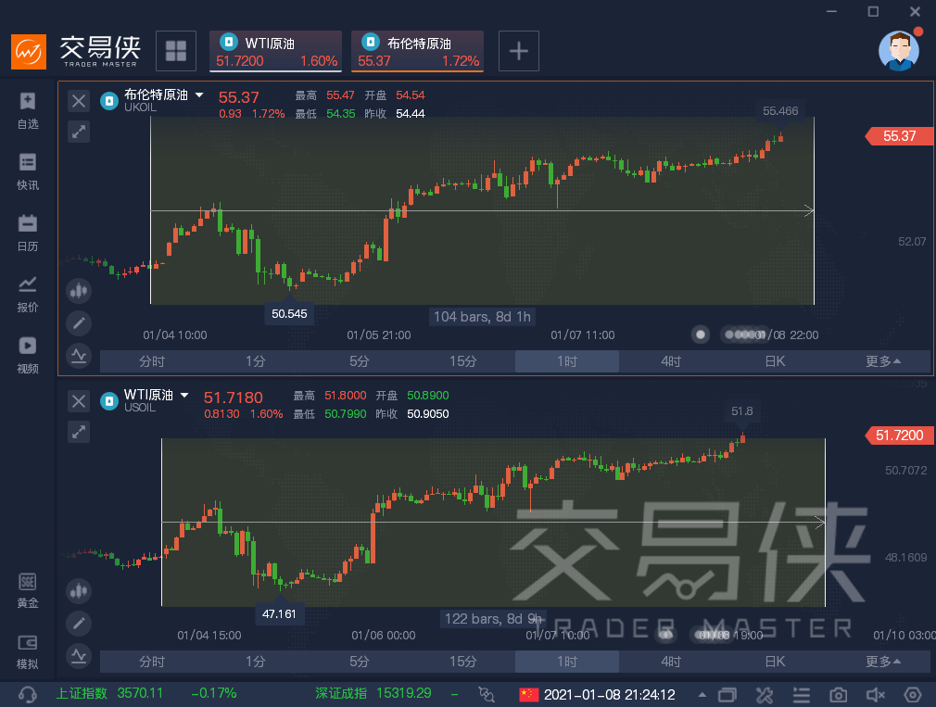Expand 更多 timeframes in WTI原油 chart

882,661
